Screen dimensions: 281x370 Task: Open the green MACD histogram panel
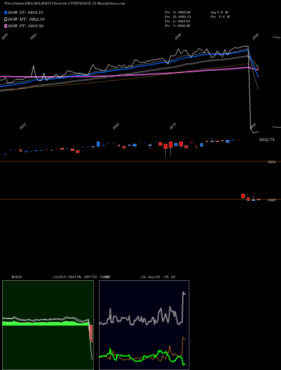pos(48,325)
